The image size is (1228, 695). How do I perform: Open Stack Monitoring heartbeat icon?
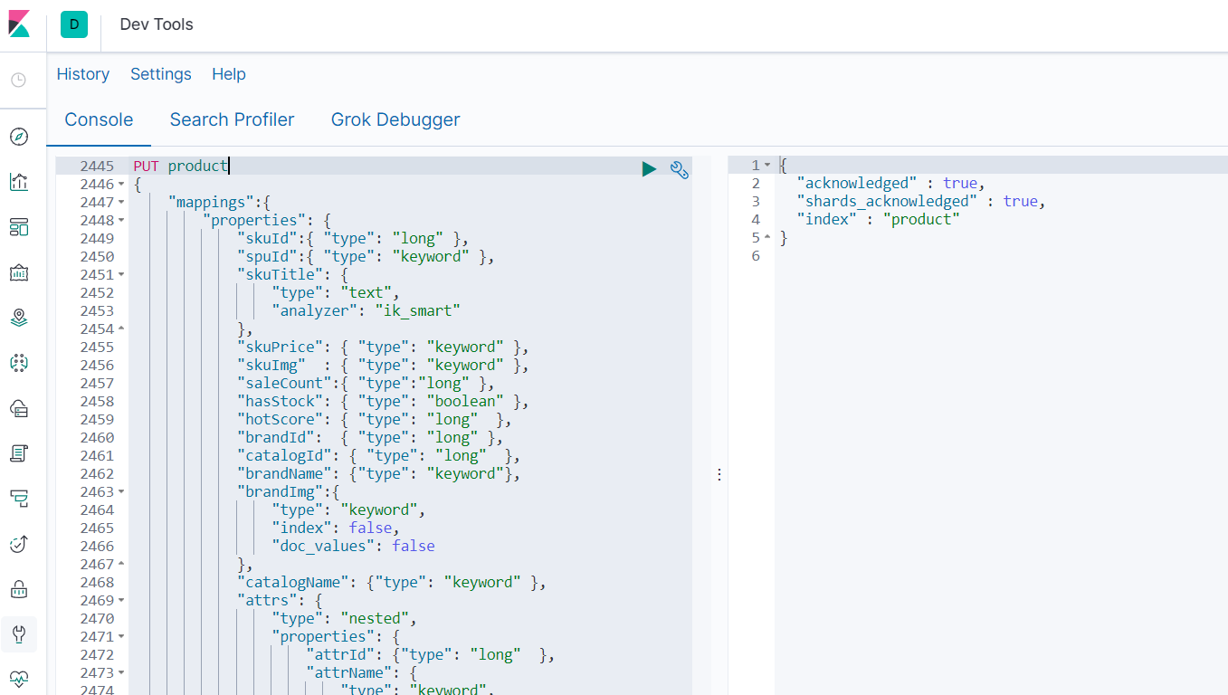point(19,678)
